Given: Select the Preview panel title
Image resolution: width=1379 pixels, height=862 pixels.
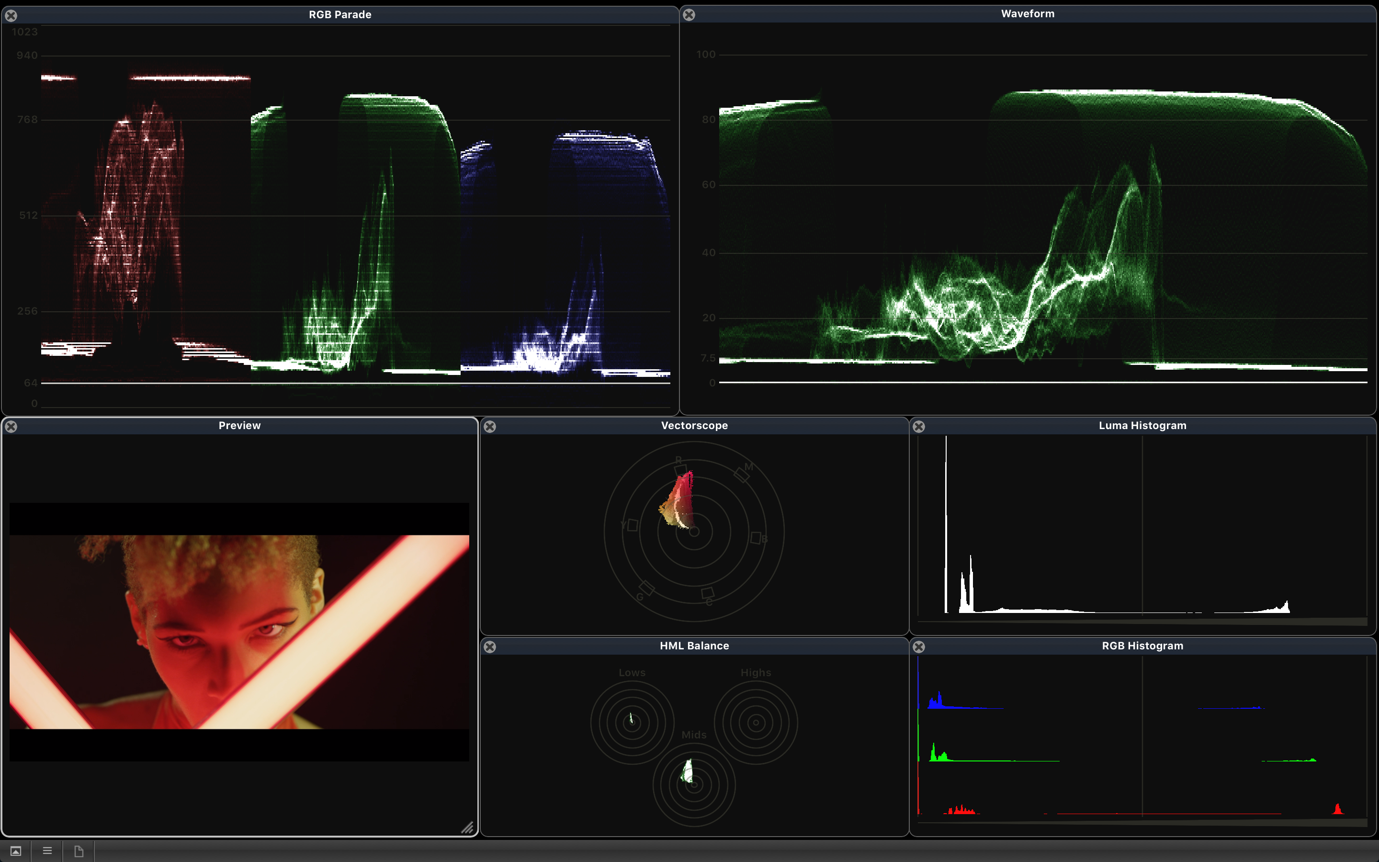Looking at the screenshot, I should coord(239,425).
